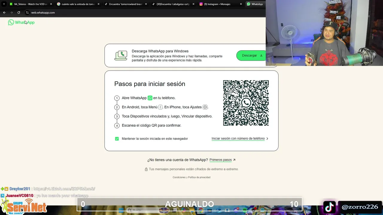Screen dimensions: 383x215
Task: Open 'Iniciar sesión con número de teléfono'
Action: coord(238,139)
